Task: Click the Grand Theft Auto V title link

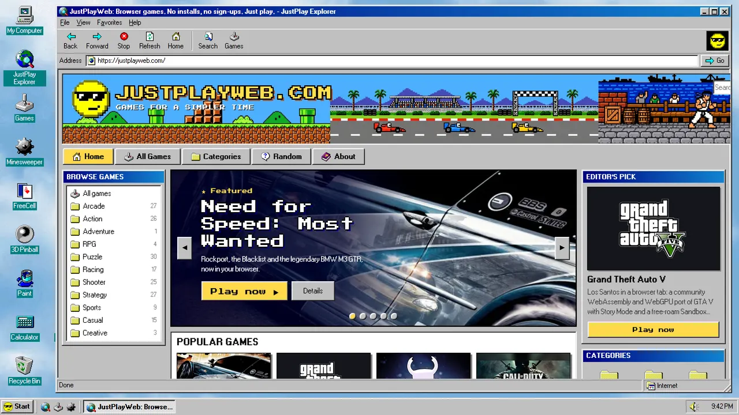Action: [626, 280]
